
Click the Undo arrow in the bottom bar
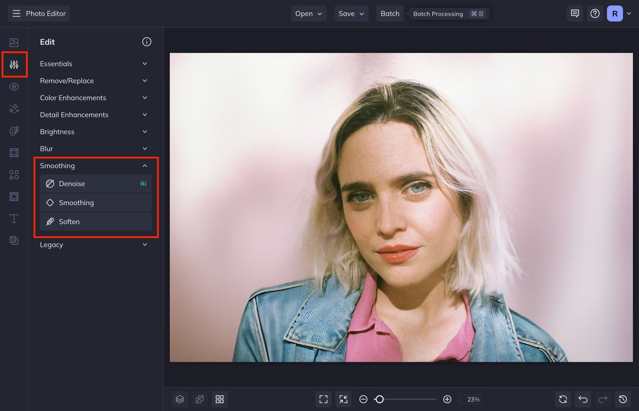point(583,399)
